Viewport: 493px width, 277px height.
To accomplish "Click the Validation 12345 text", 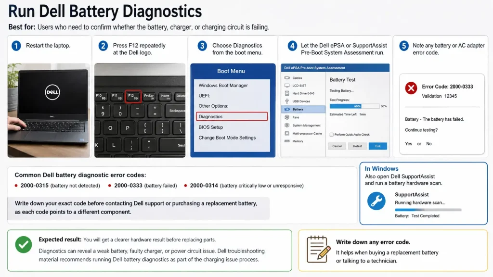I will 439,96.
